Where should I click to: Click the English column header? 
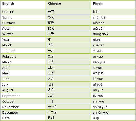point(8,4)
